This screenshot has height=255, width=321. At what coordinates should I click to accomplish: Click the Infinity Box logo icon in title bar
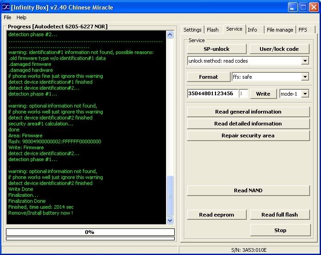[6, 7]
